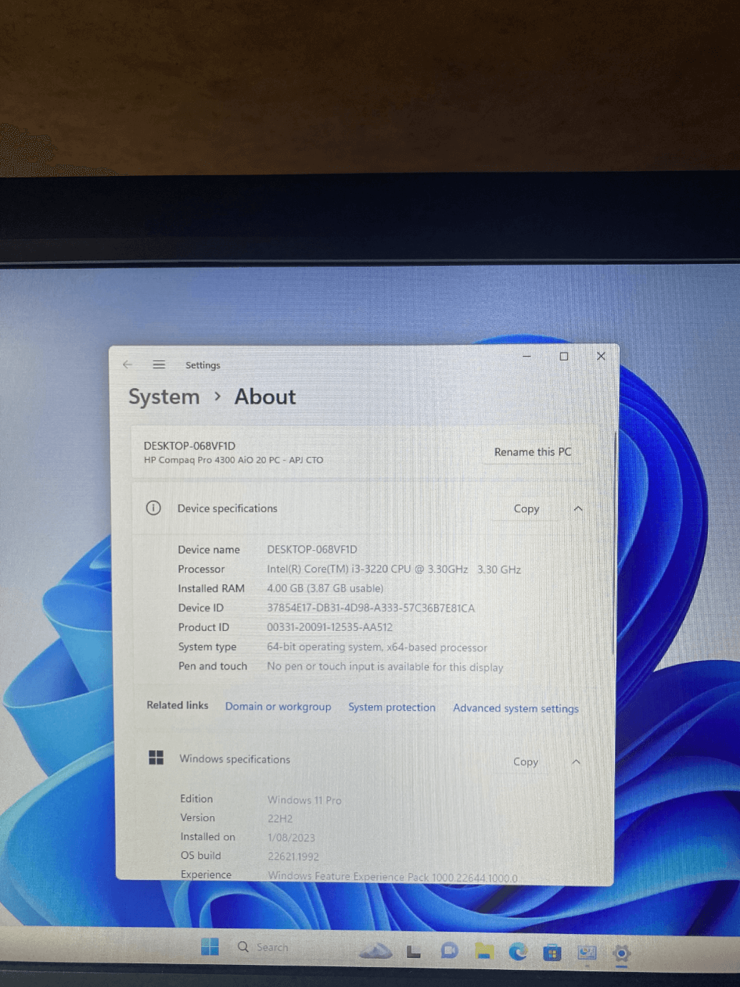The image size is (740, 987).
Task: Click the info icon beside Device specifications
Action: coord(153,508)
